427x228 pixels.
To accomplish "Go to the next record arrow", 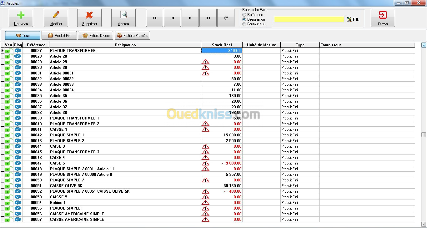I will point(190,18).
